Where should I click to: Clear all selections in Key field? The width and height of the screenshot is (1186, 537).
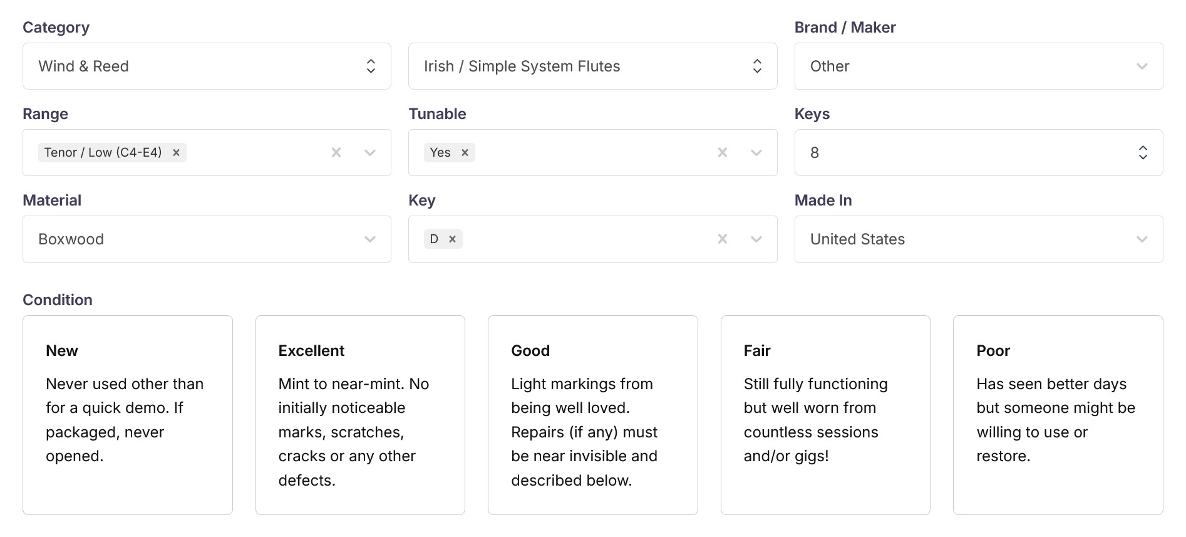[723, 239]
